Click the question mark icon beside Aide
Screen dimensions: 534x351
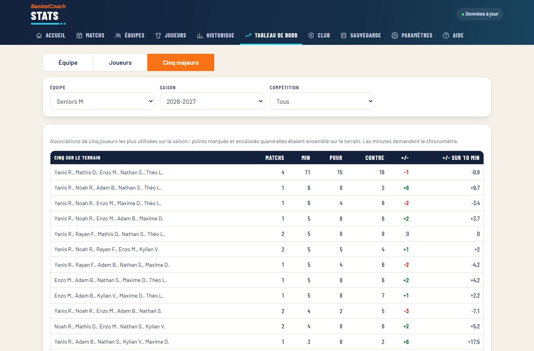(x=446, y=35)
